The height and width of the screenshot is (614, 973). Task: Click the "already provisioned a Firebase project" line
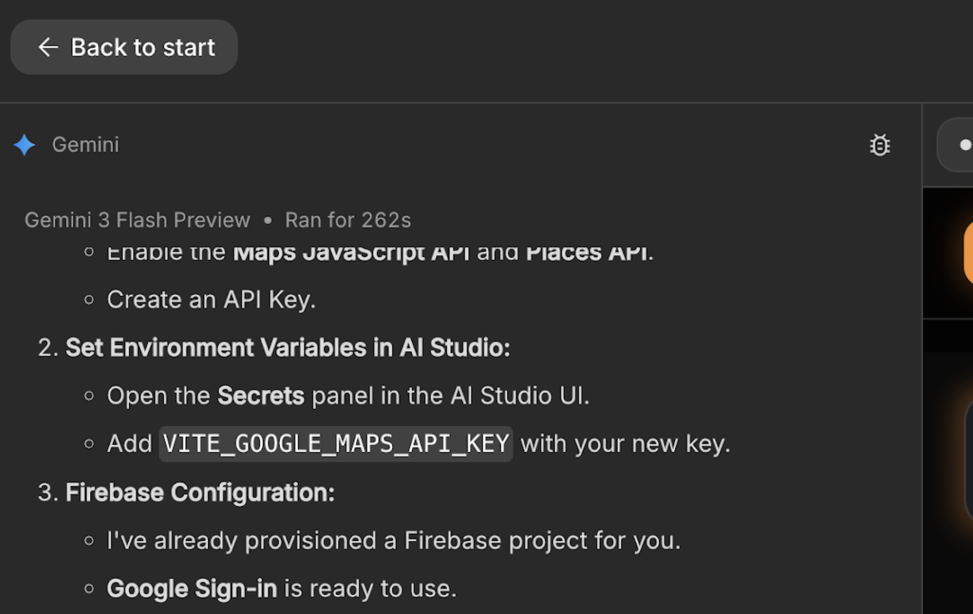[x=393, y=541]
